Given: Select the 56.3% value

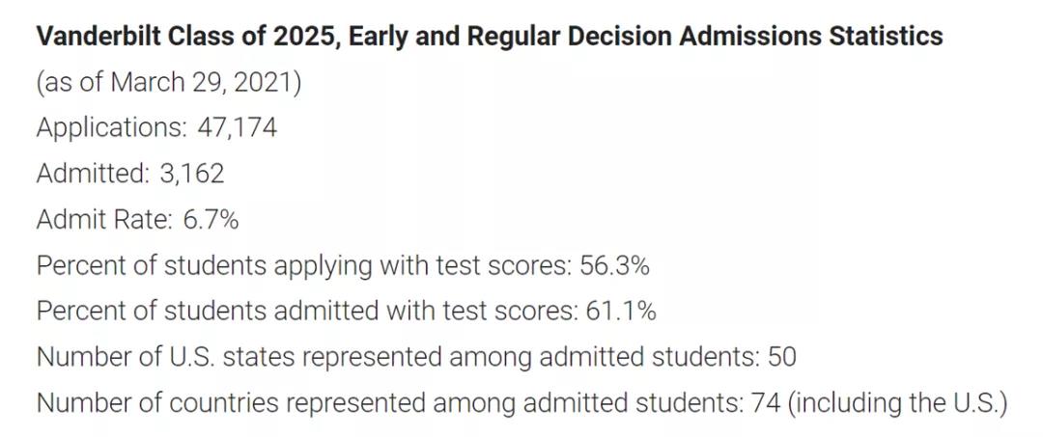Looking at the screenshot, I should [x=614, y=265].
